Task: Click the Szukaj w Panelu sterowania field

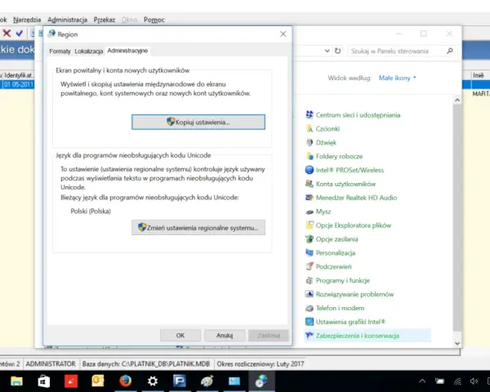Action: coord(397,51)
